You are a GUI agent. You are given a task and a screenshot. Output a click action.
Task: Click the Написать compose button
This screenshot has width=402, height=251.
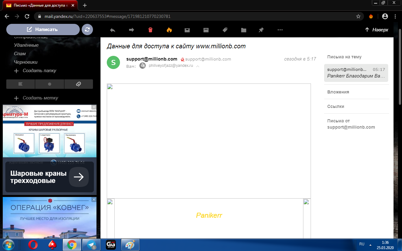click(x=43, y=29)
